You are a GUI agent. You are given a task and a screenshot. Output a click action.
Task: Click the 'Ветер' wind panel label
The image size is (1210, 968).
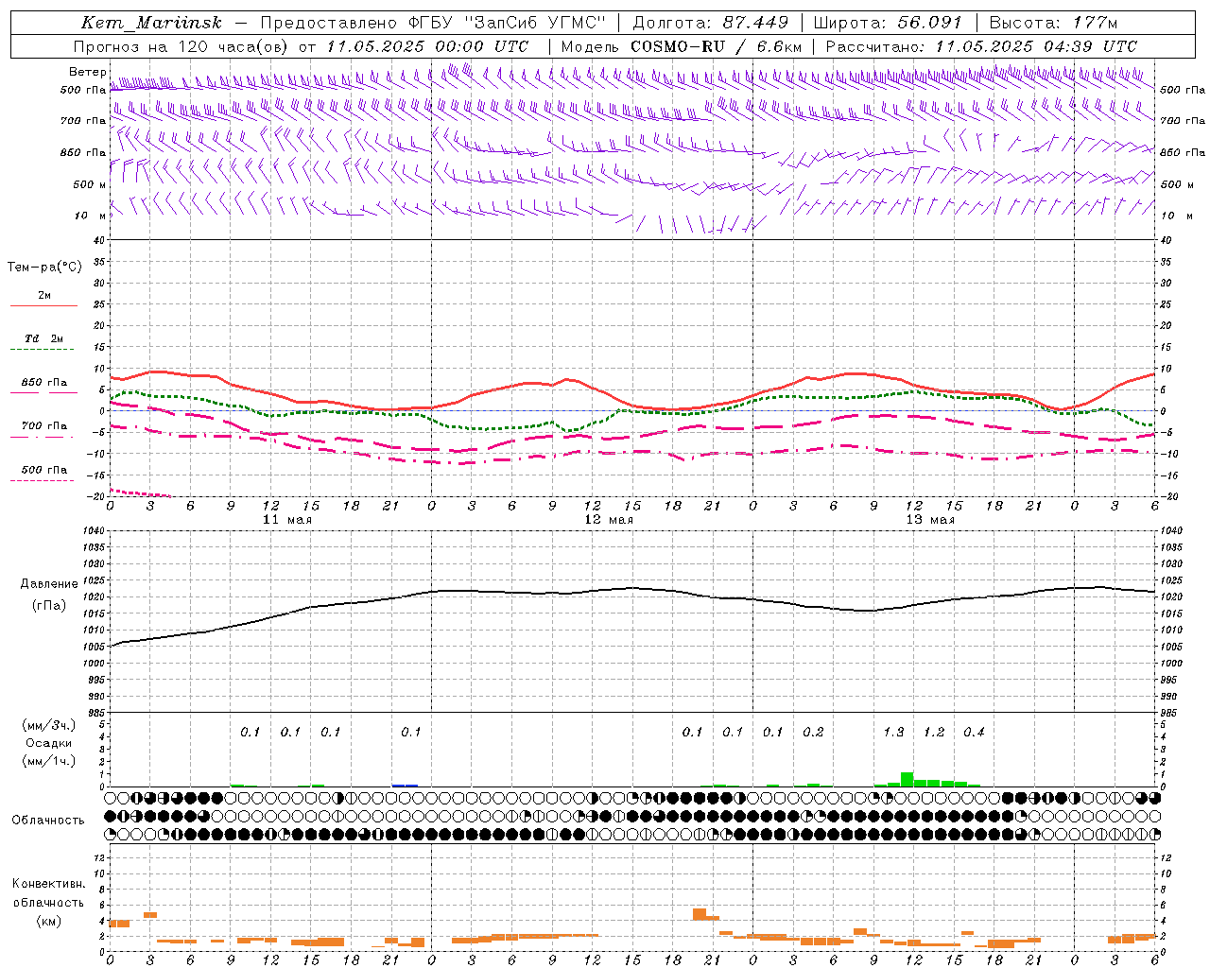click(x=87, y=72)
